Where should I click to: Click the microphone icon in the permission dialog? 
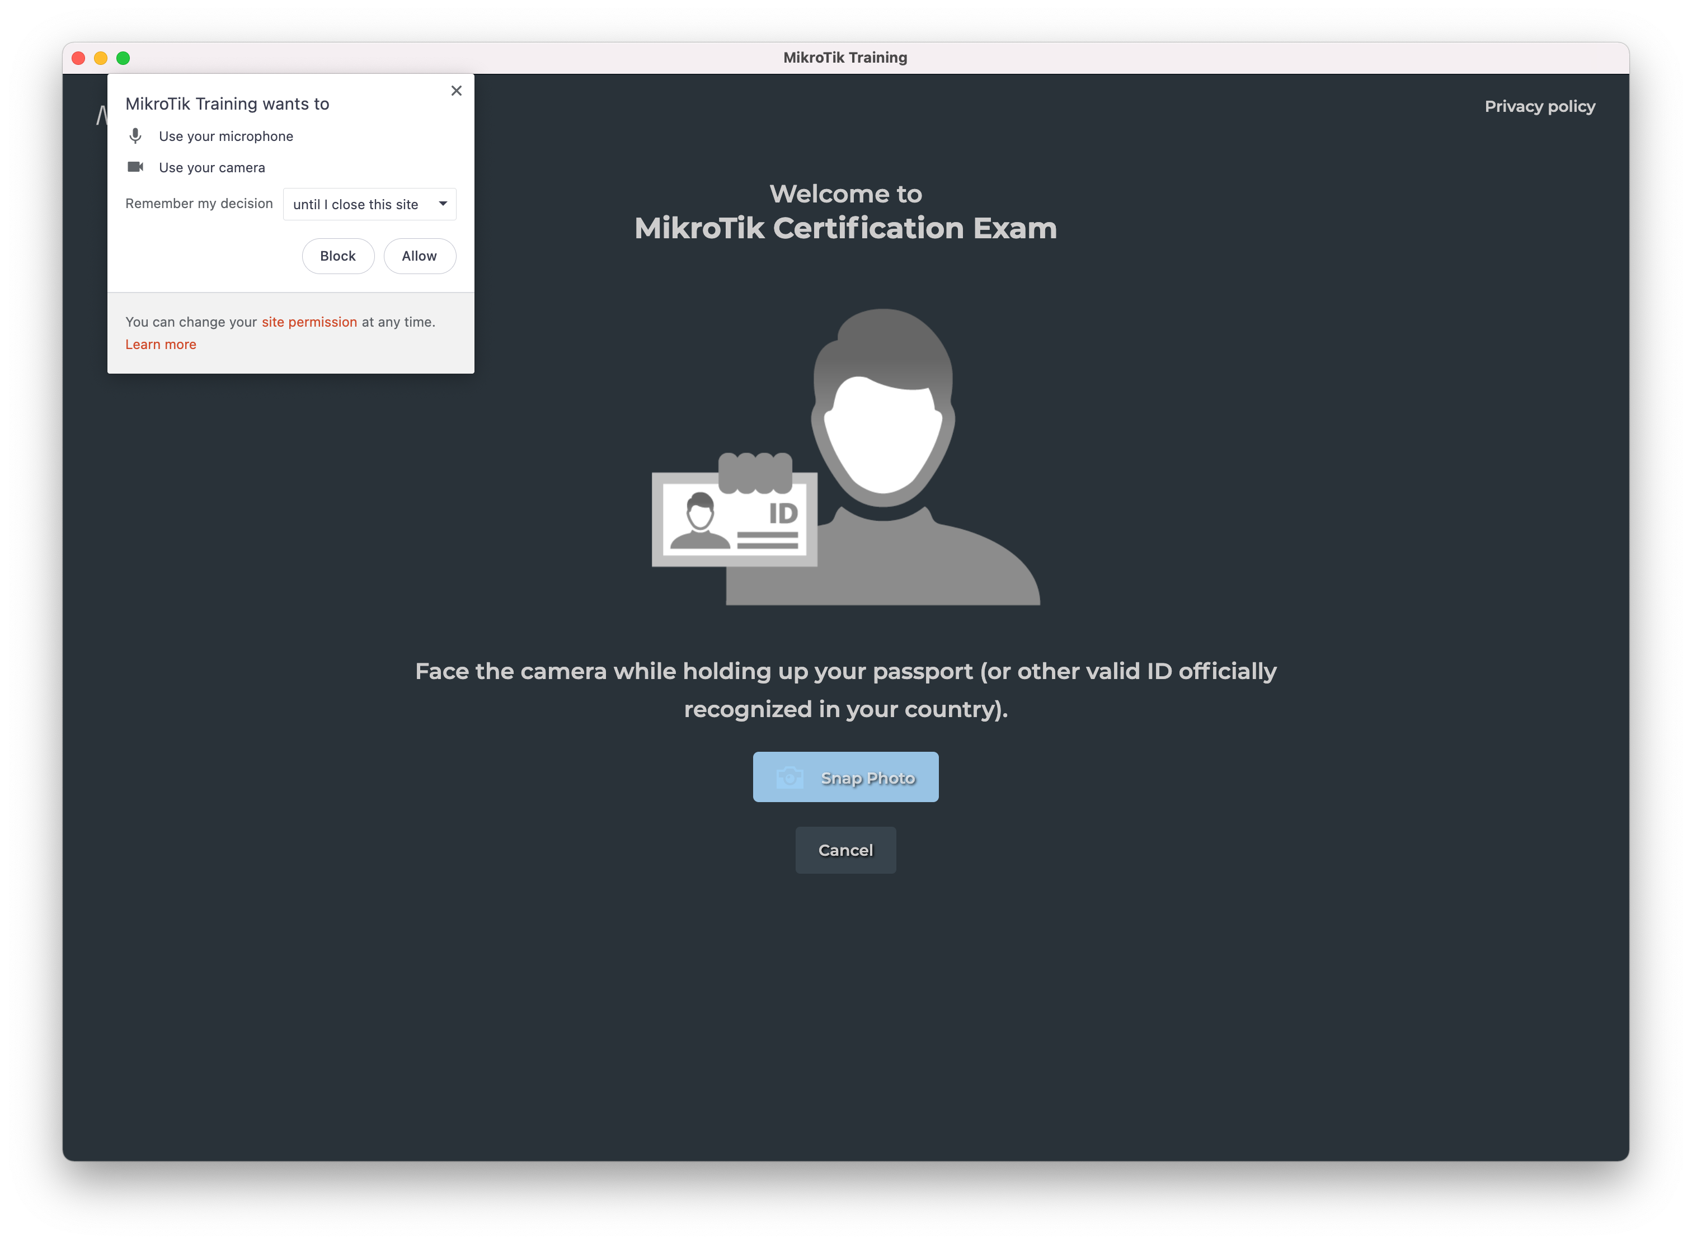[135, 135]
